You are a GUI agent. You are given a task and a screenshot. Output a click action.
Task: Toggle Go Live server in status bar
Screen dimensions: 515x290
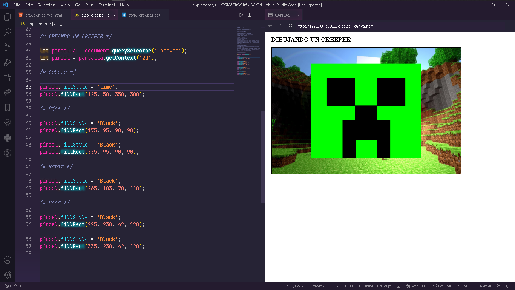[x=442, y=286]
